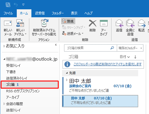The width and height of the screenshot is (149, 114).
Task: Open the フォルダー ribbon tab
Action: (58, 13)
